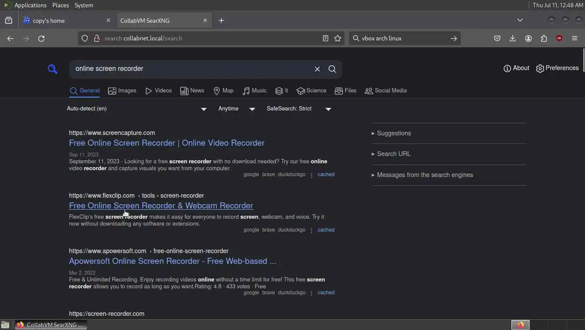The height and width of the screenshot is (330, 585).
Task: Close the CollabVM SearXNG tab
Action: click(205, 20)
